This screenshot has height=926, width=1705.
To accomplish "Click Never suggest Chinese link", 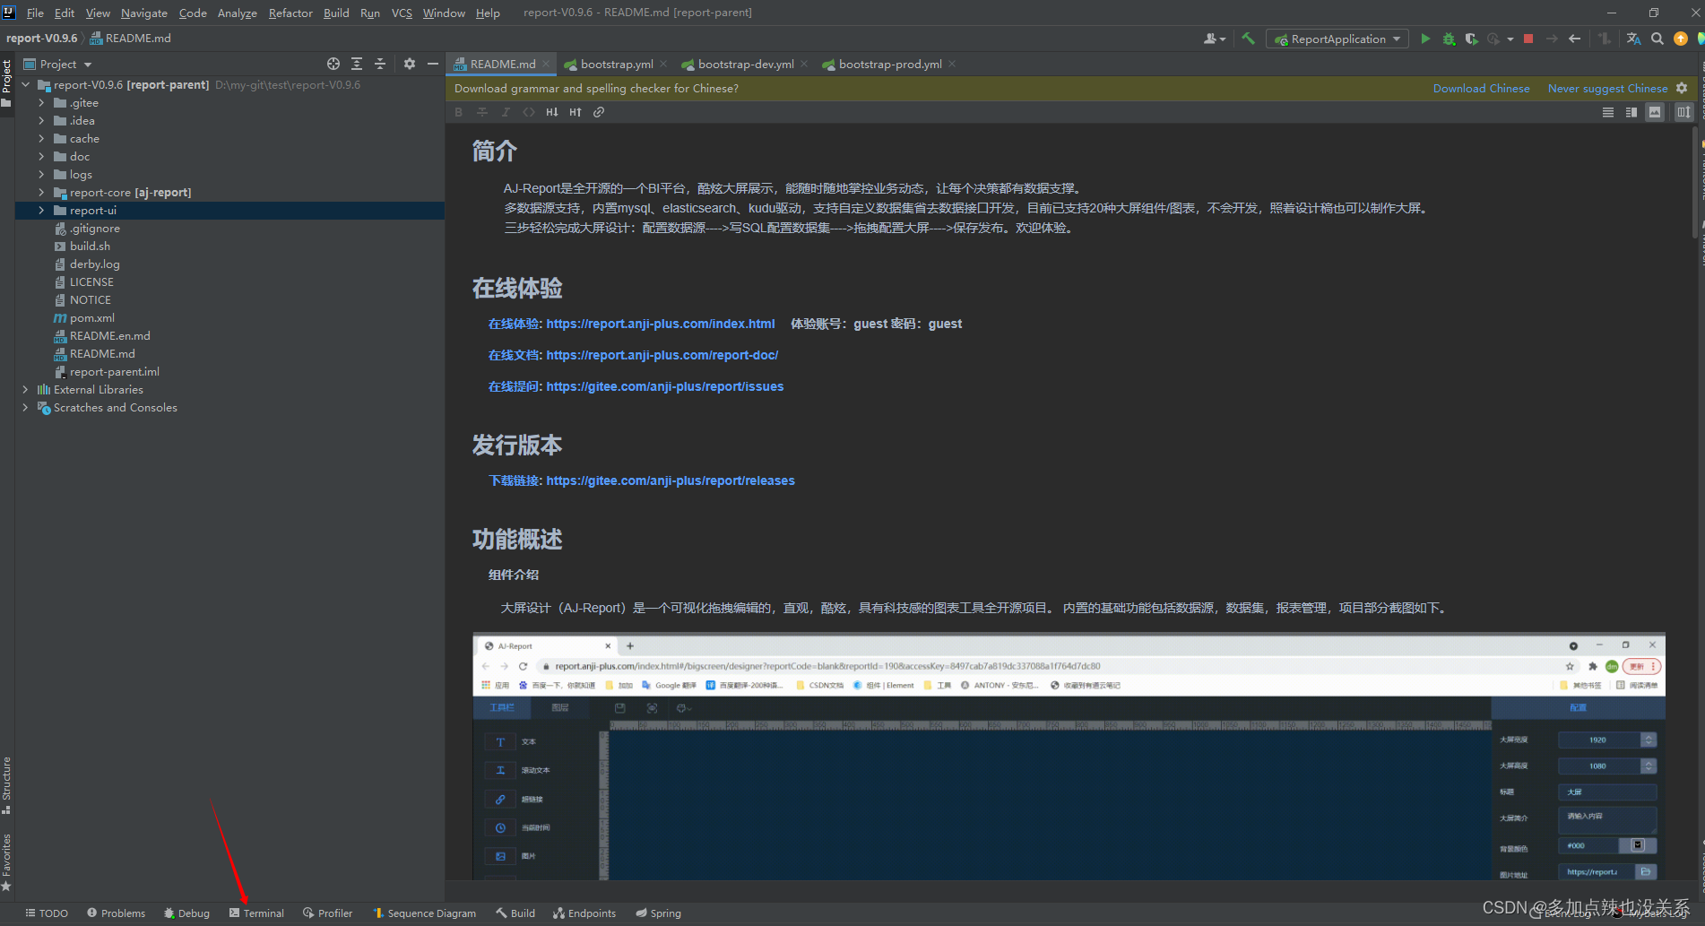I will pyautogui.click(x=1607, y=88).
